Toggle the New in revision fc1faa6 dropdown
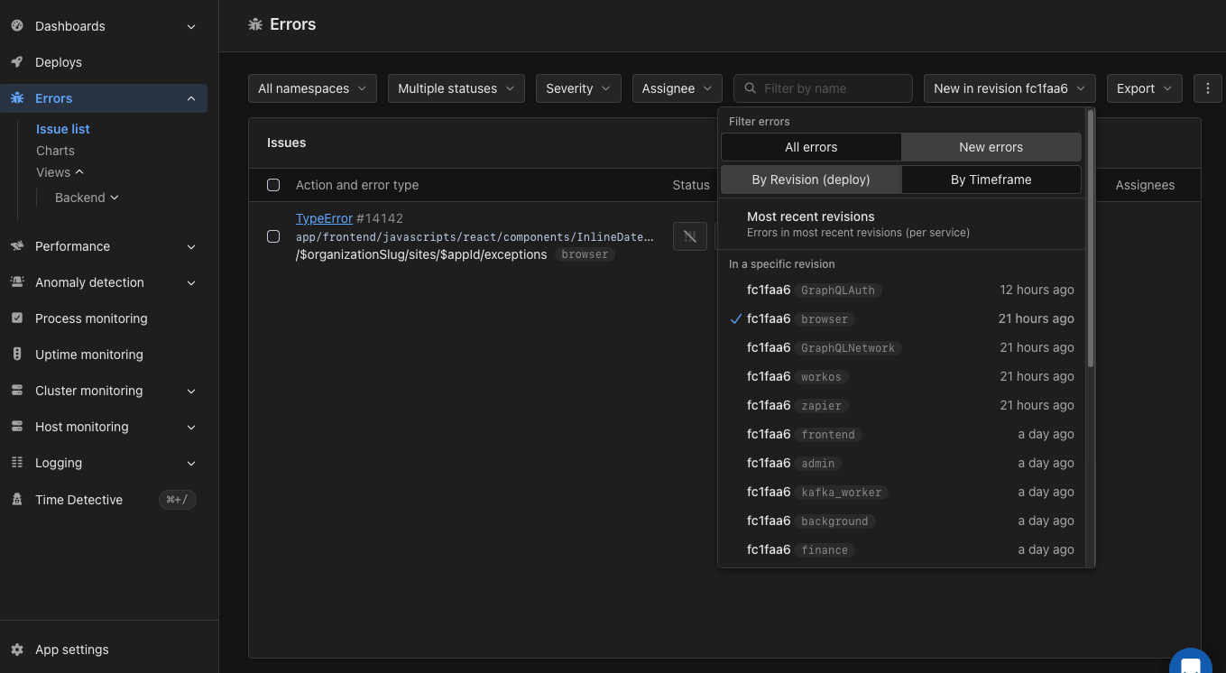 [x=1009, y=88]
